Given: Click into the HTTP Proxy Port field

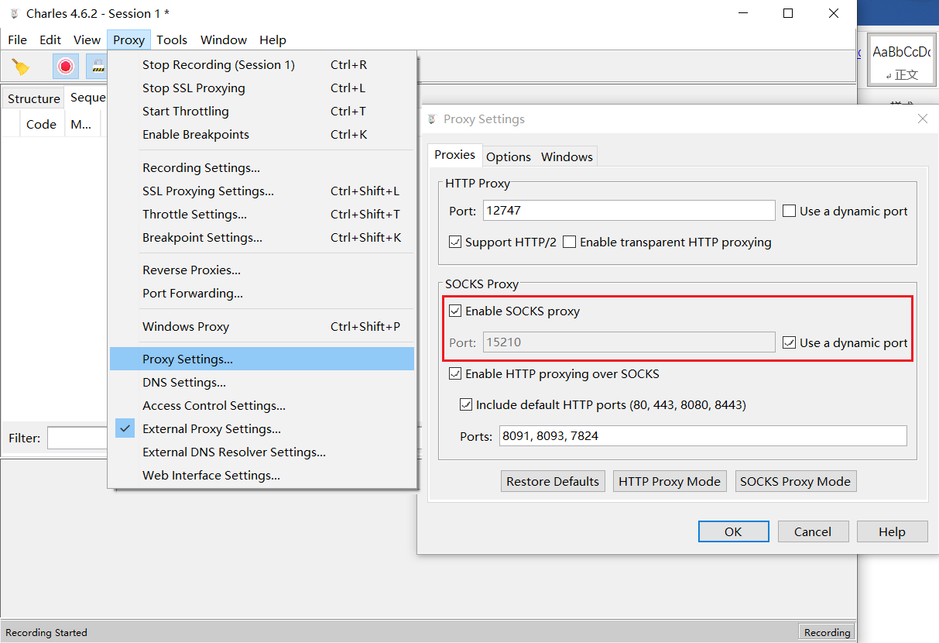Looking at the screenshot, I should point(629,211).
